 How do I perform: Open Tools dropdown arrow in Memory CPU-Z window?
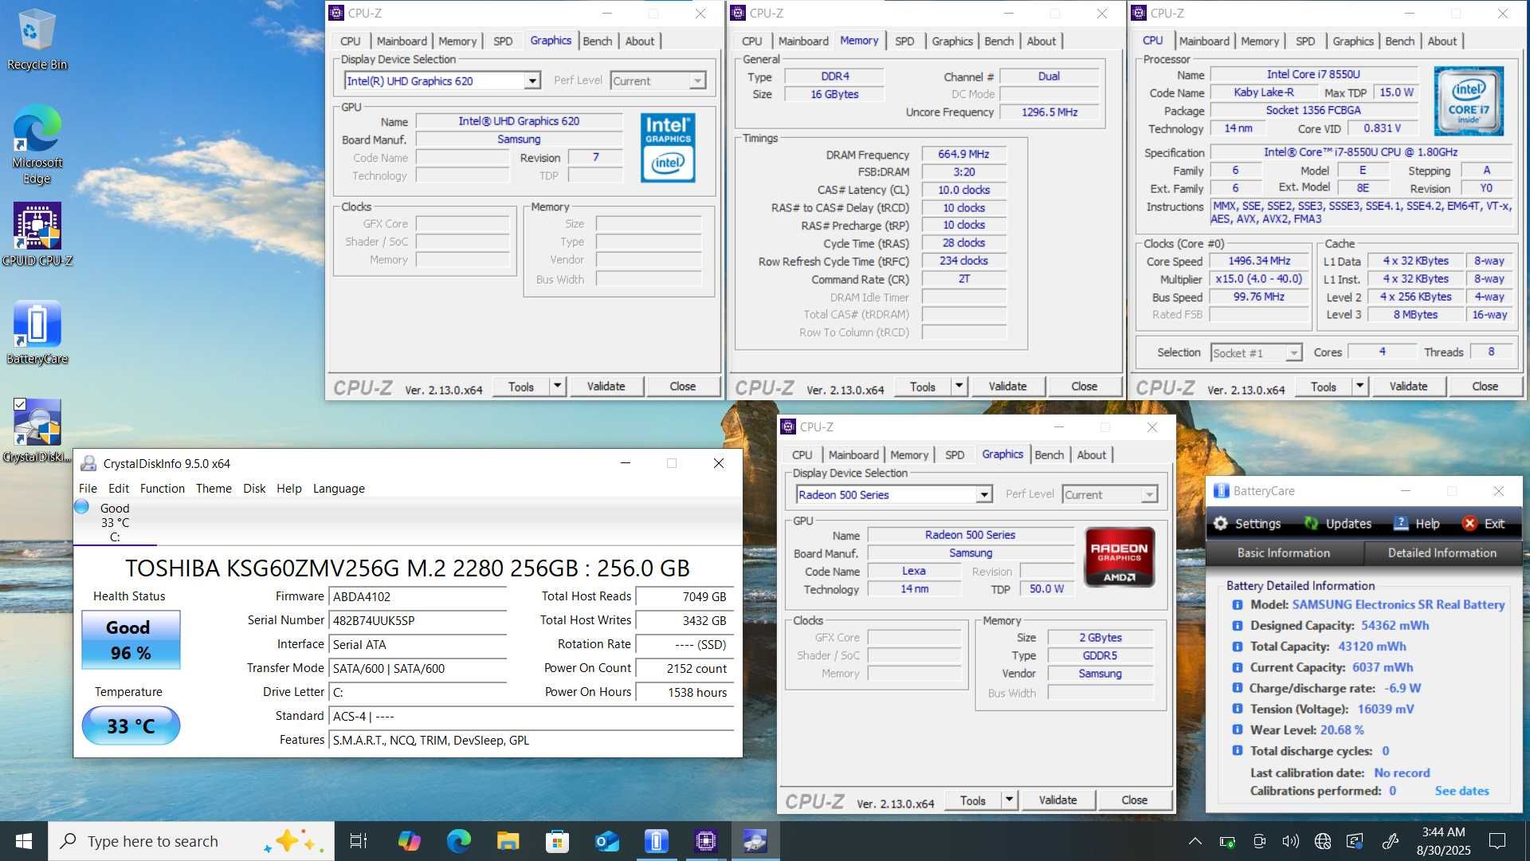[x=959, y=386]
